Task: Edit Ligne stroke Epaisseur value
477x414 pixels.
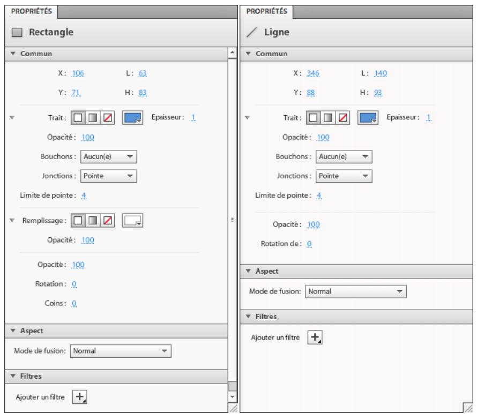Action: click(x=428, y=117)
